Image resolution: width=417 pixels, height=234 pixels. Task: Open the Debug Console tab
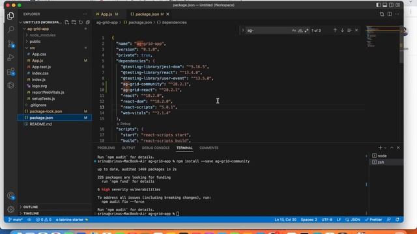156,148
